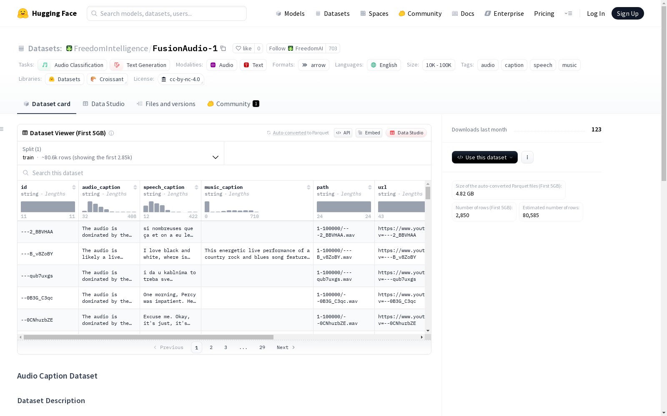
Task: Focus the main search models, datasets, users field
Action: point(167,13)
